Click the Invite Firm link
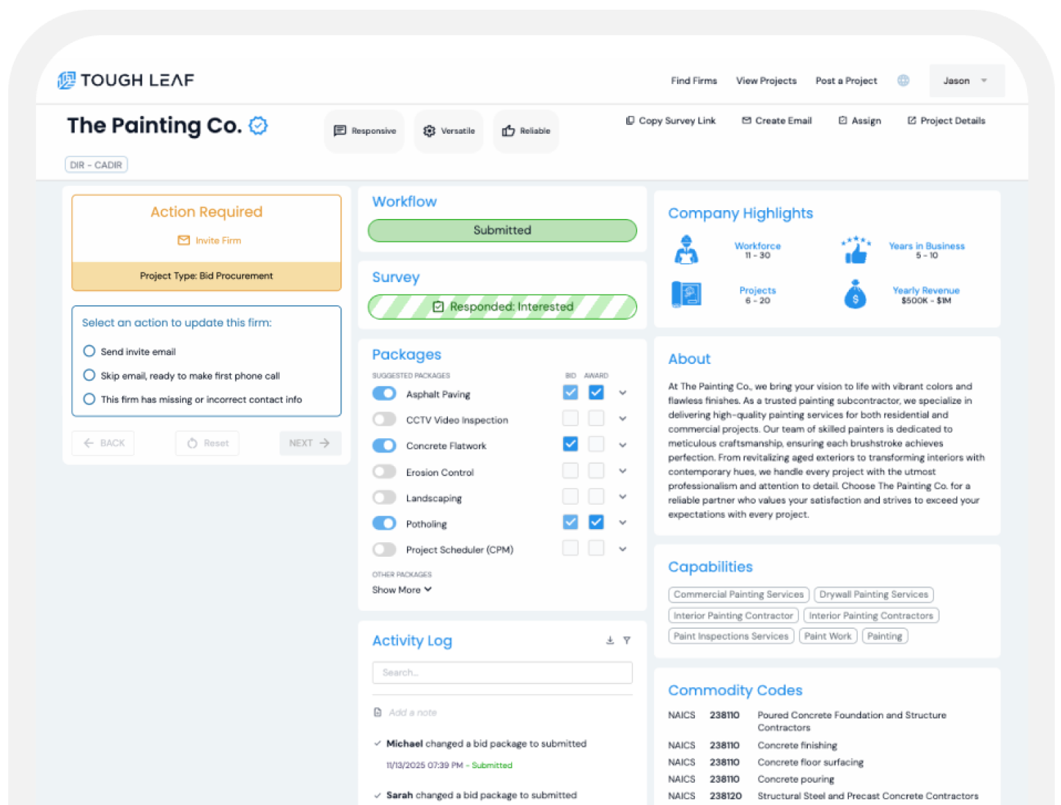The width and height of the screenshot is (1061, 805). coord(218,241)
